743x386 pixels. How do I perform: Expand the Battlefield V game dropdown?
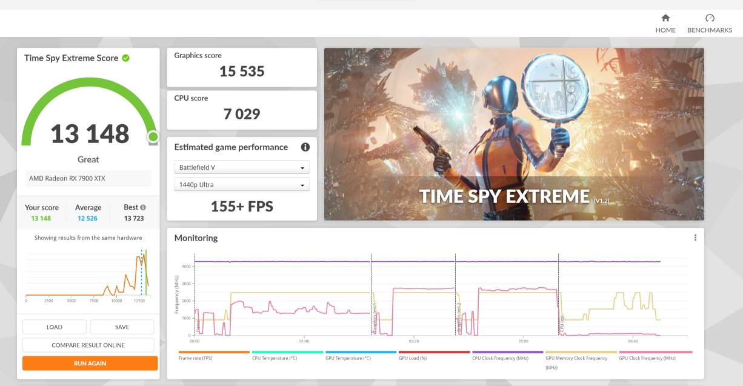tap(242, 167)
